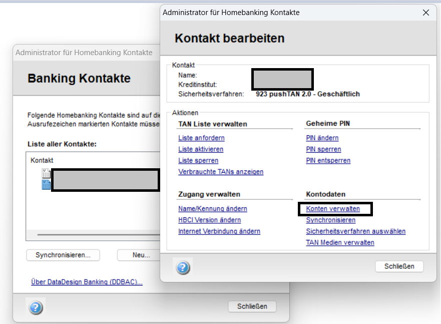Open the Über DataDesign Banking (DDBAC)... link

87,282
